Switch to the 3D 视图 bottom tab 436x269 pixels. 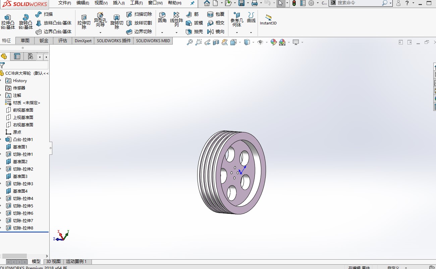[x=53, y=262]
